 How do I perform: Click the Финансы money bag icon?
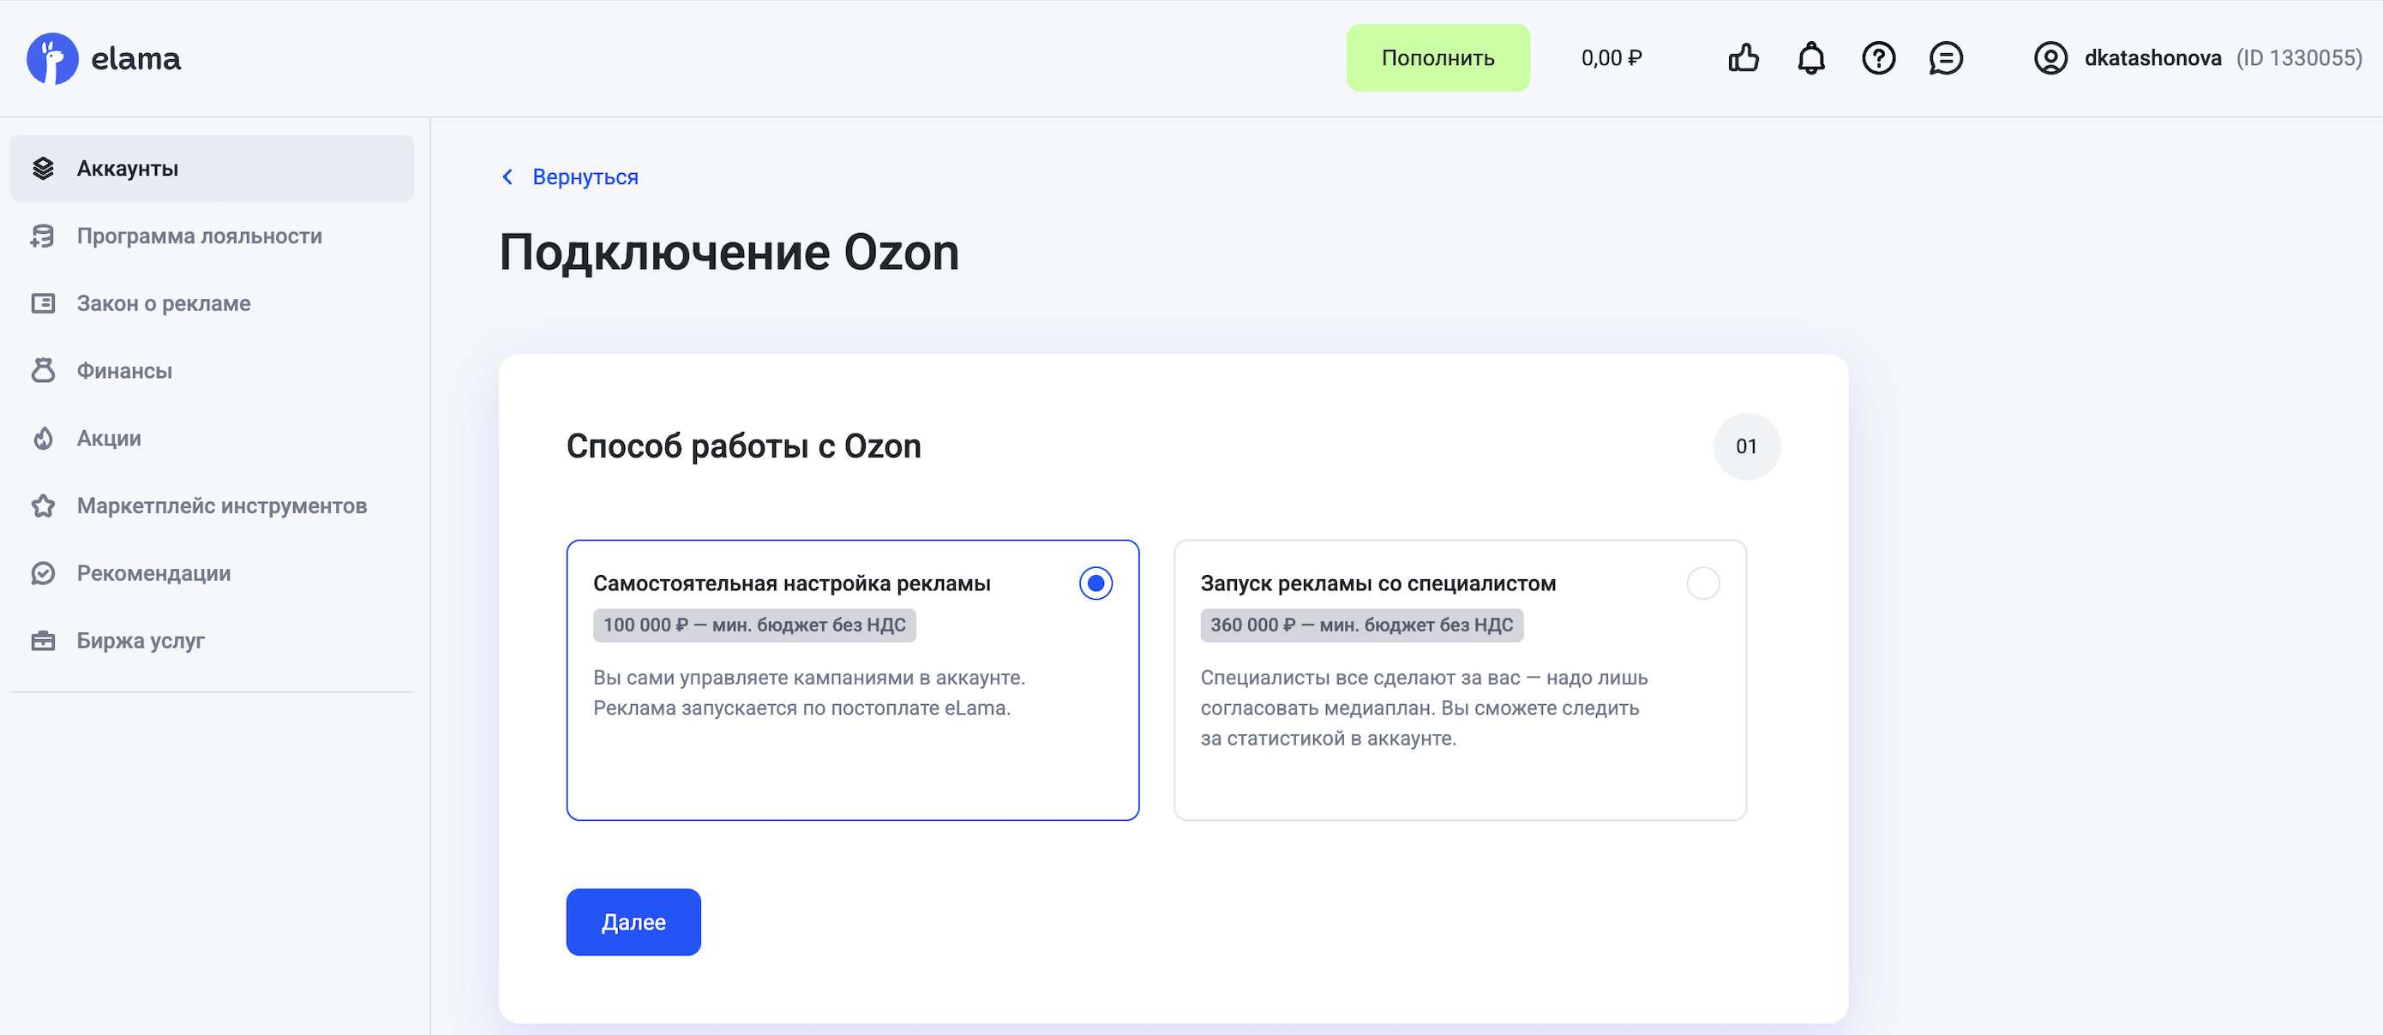43,371
